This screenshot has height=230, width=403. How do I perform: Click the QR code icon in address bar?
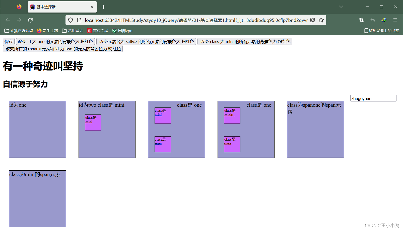(312, 20)
